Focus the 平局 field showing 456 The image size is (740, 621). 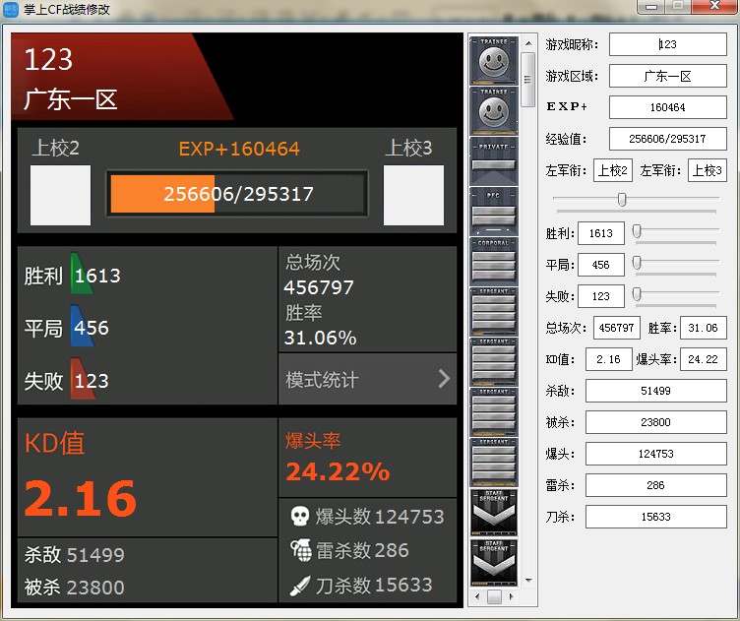pyautogui.click(x=601, y=265)
